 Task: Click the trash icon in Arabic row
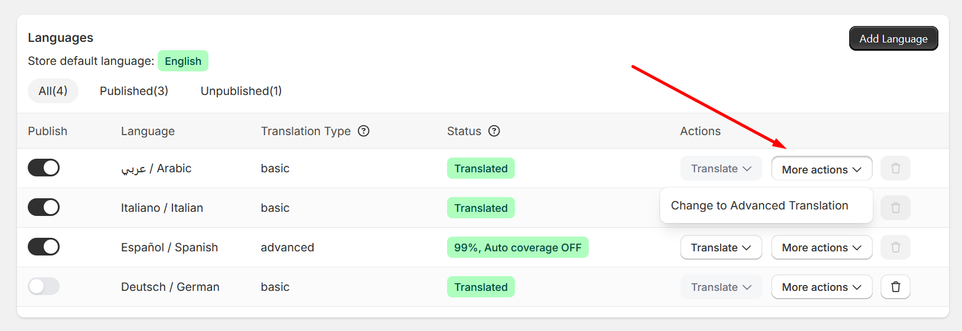(895, 168)
